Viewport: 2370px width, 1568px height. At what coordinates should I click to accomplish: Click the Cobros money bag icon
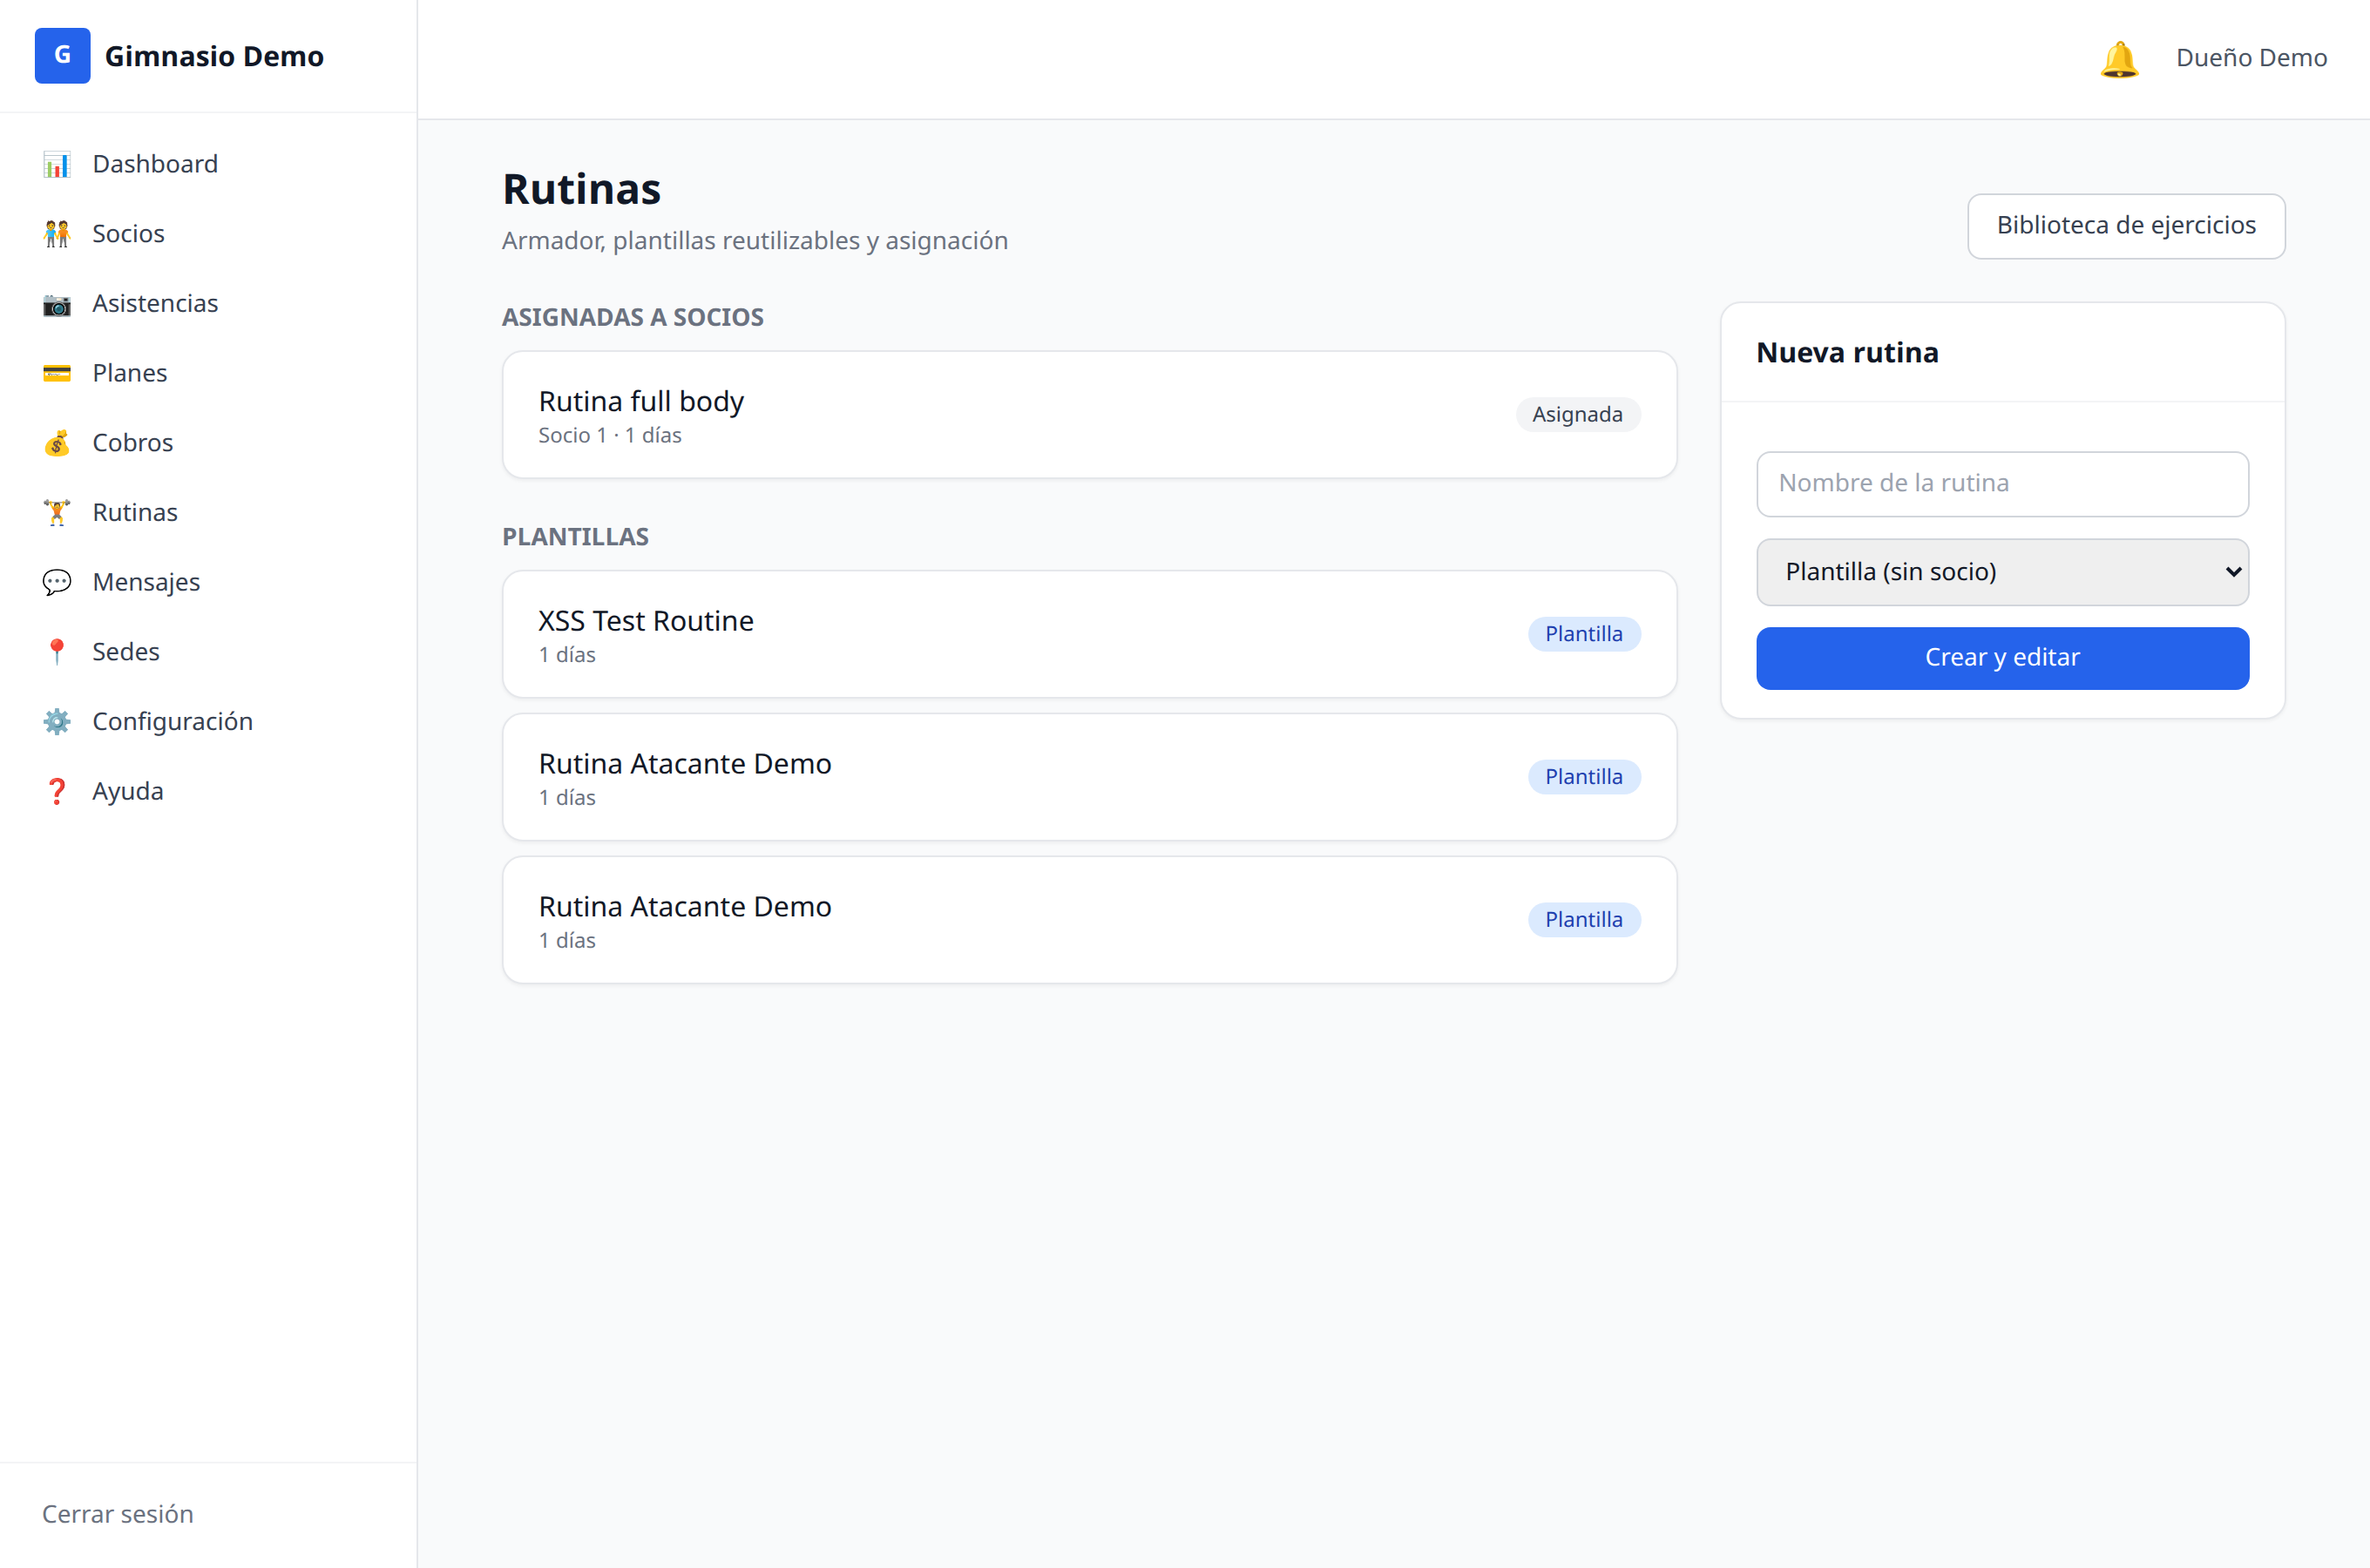[57, 443]
